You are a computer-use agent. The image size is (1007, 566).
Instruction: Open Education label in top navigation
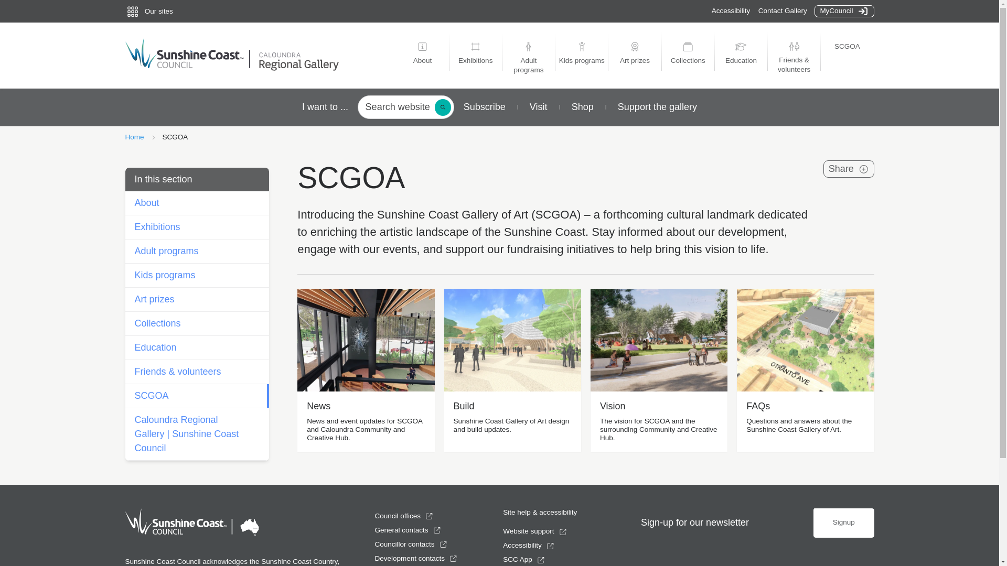coord(741,61)
